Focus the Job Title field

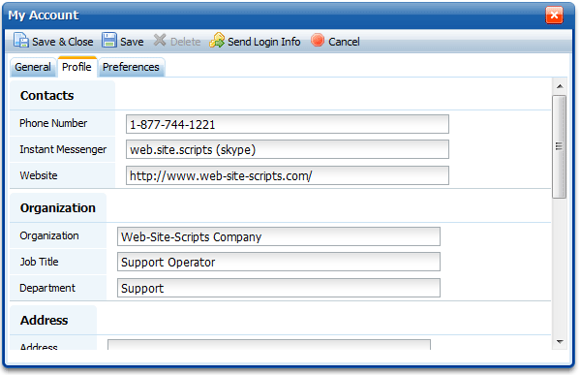[x=279, y=262]
